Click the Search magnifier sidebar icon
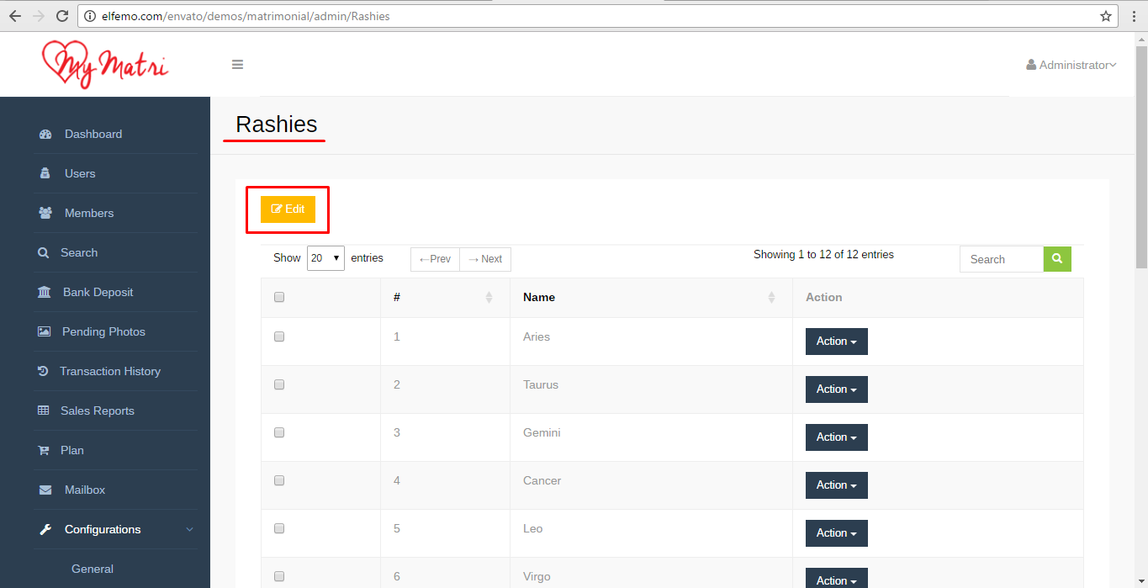Screen dimensions: 1148x588 pyautogui.click(x=44, y=253)
